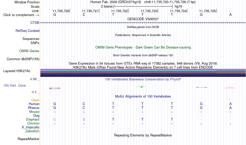Click '100 vertebrates Basewise Conservation by PhyloP' title
Viewport: 246px width, 145px height.
tap(143, 79)
